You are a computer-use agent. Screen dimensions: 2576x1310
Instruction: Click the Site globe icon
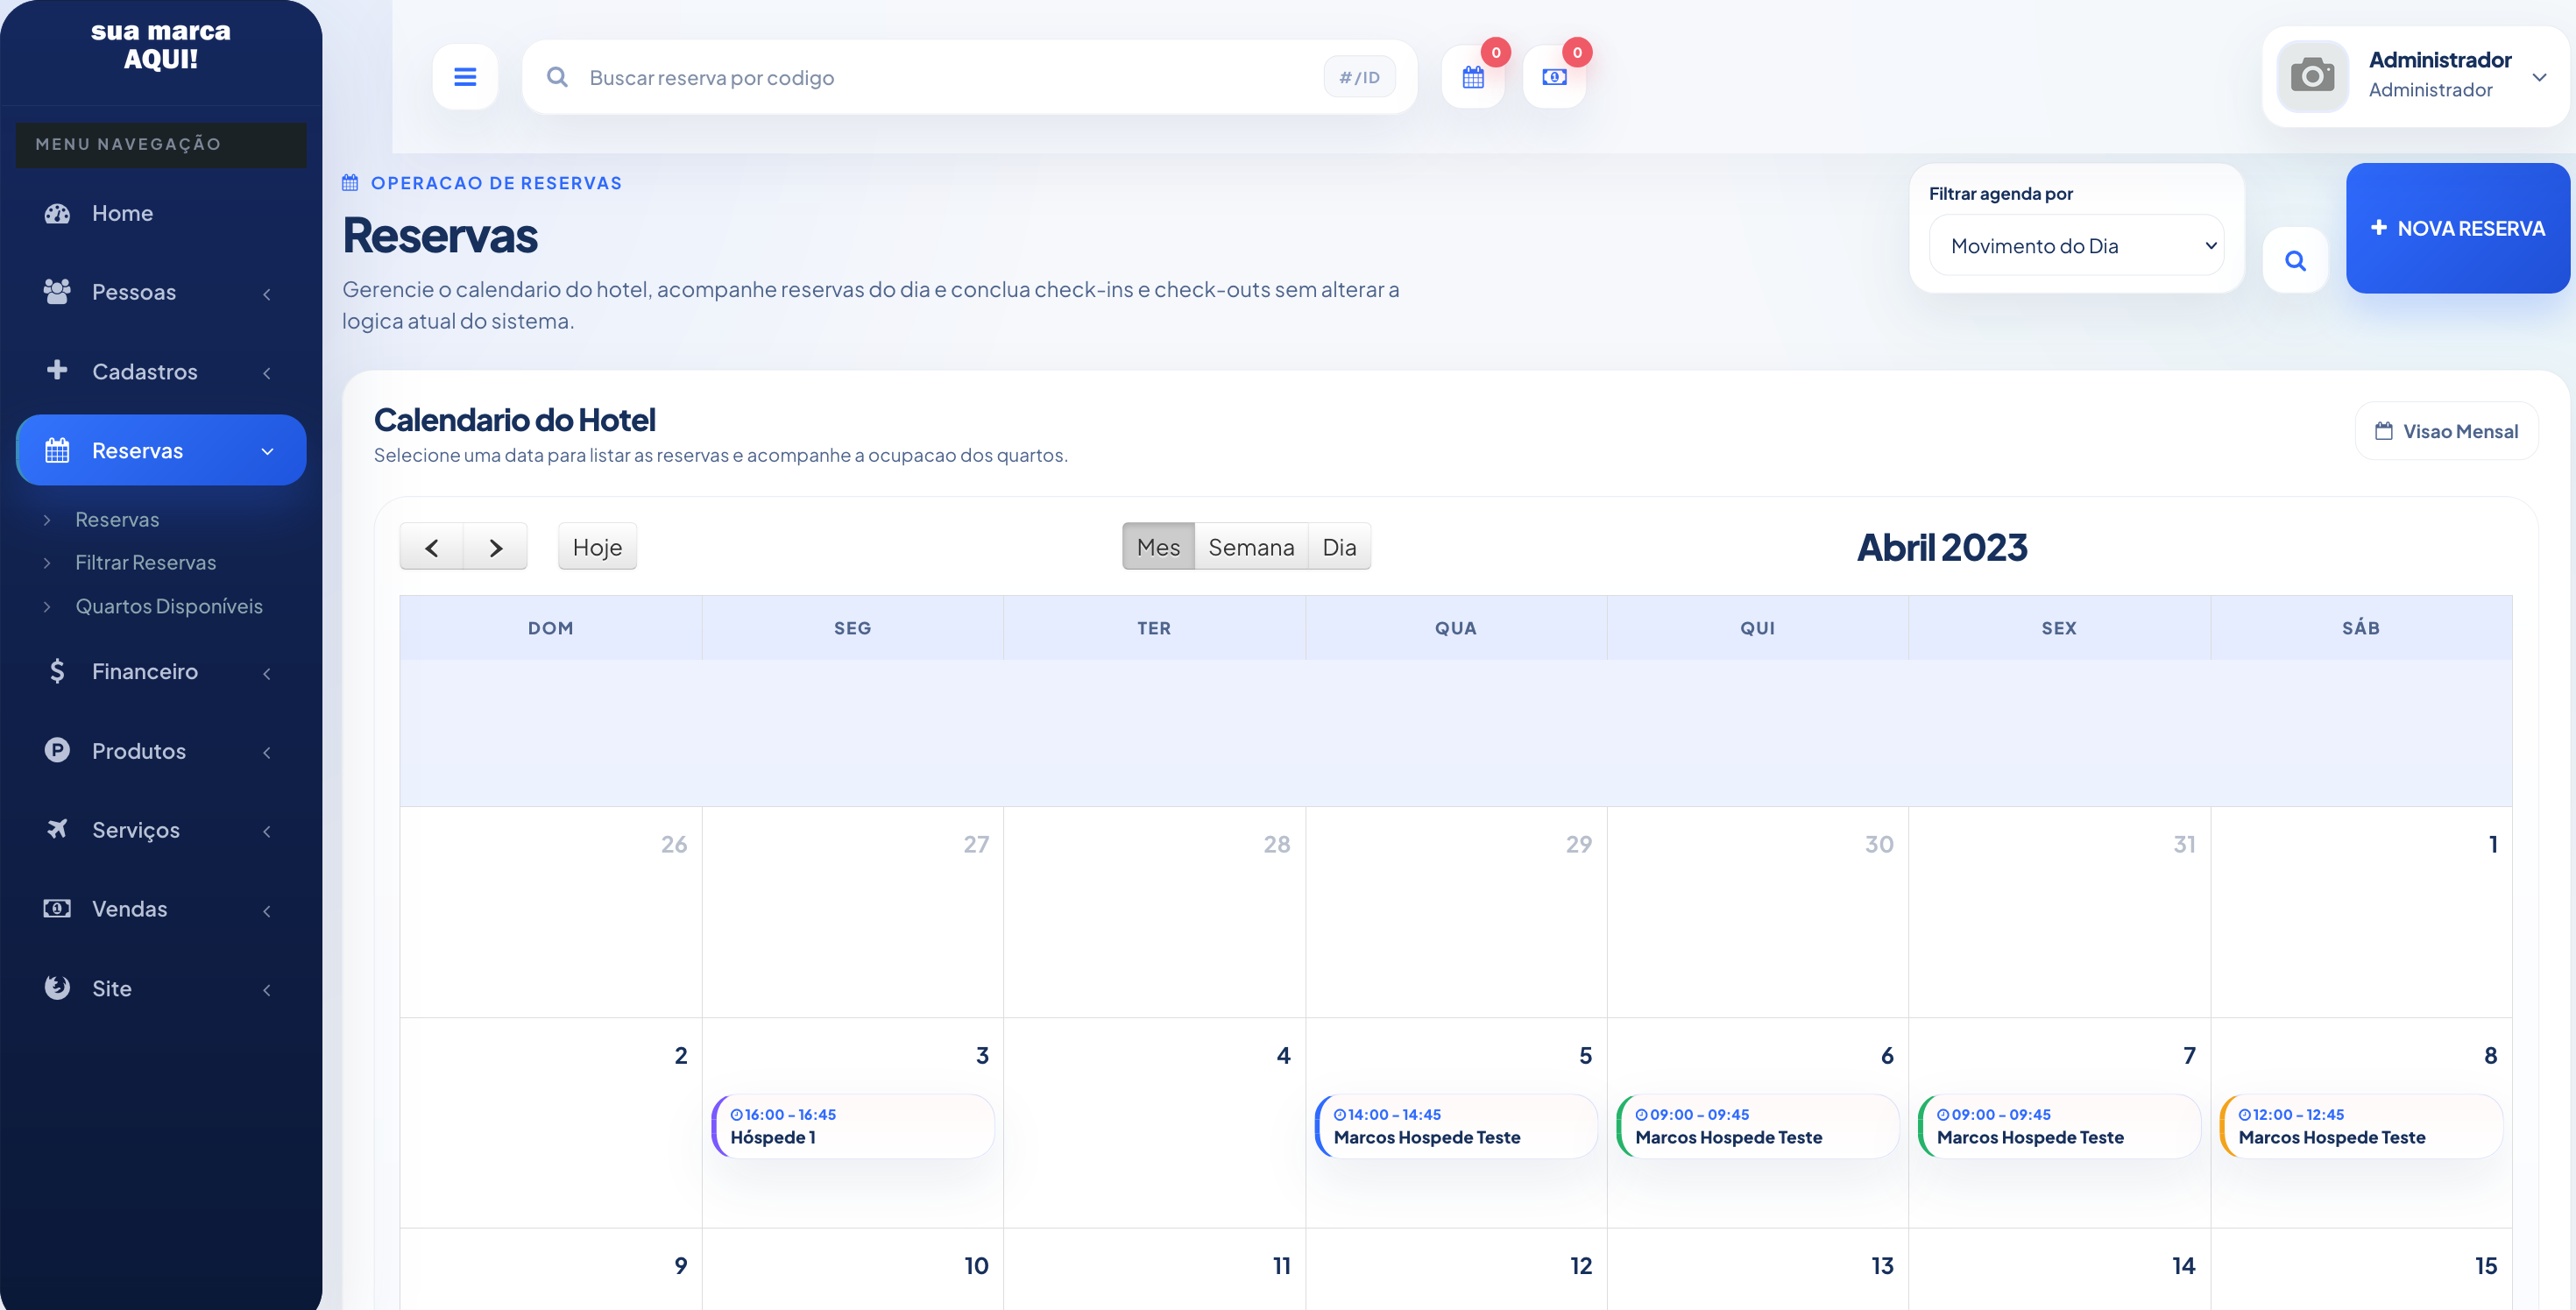tap(57, 988)
